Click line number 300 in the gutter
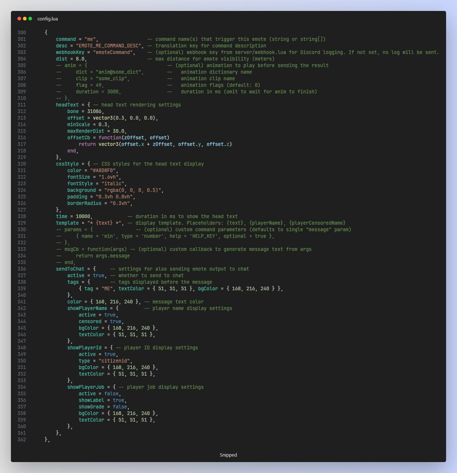This screenshot has width=457, height=473. 21,32
